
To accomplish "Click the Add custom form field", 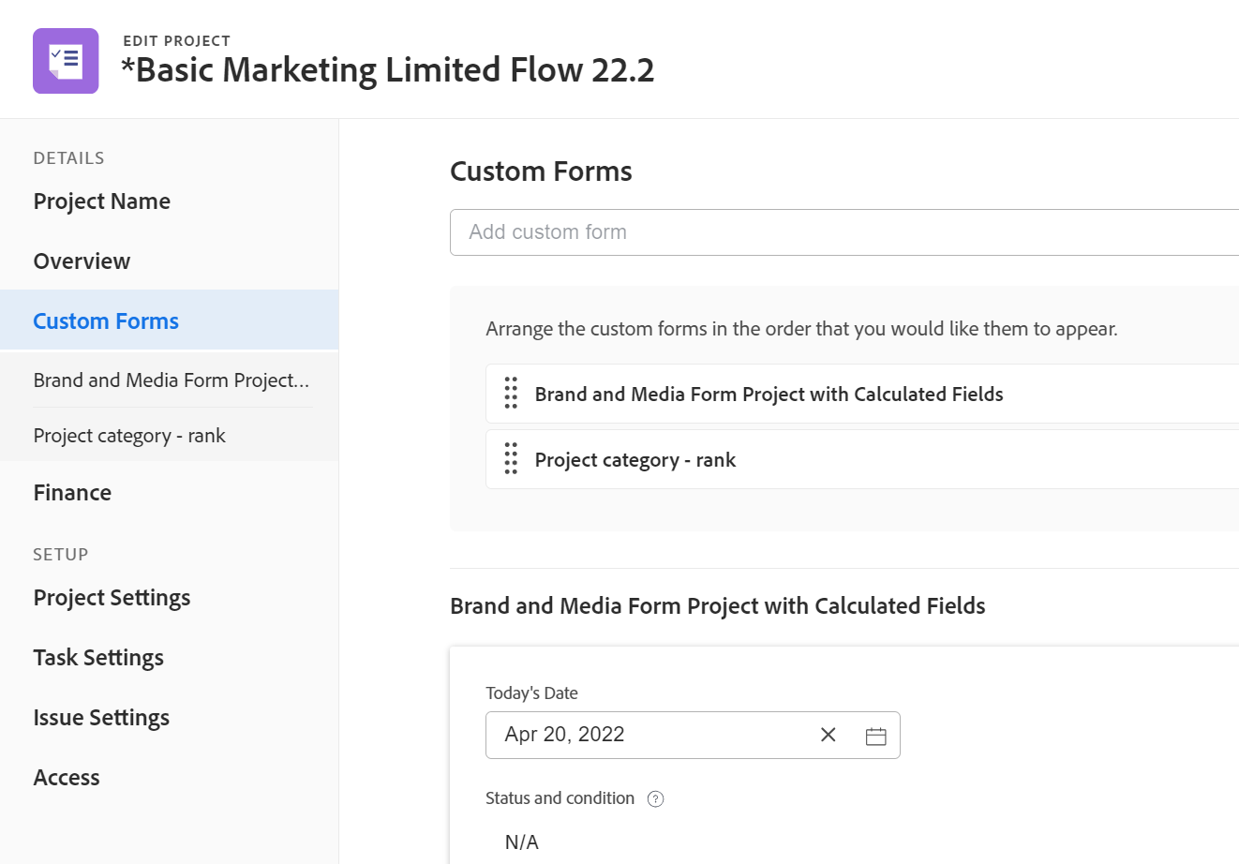I will [843, 232].
